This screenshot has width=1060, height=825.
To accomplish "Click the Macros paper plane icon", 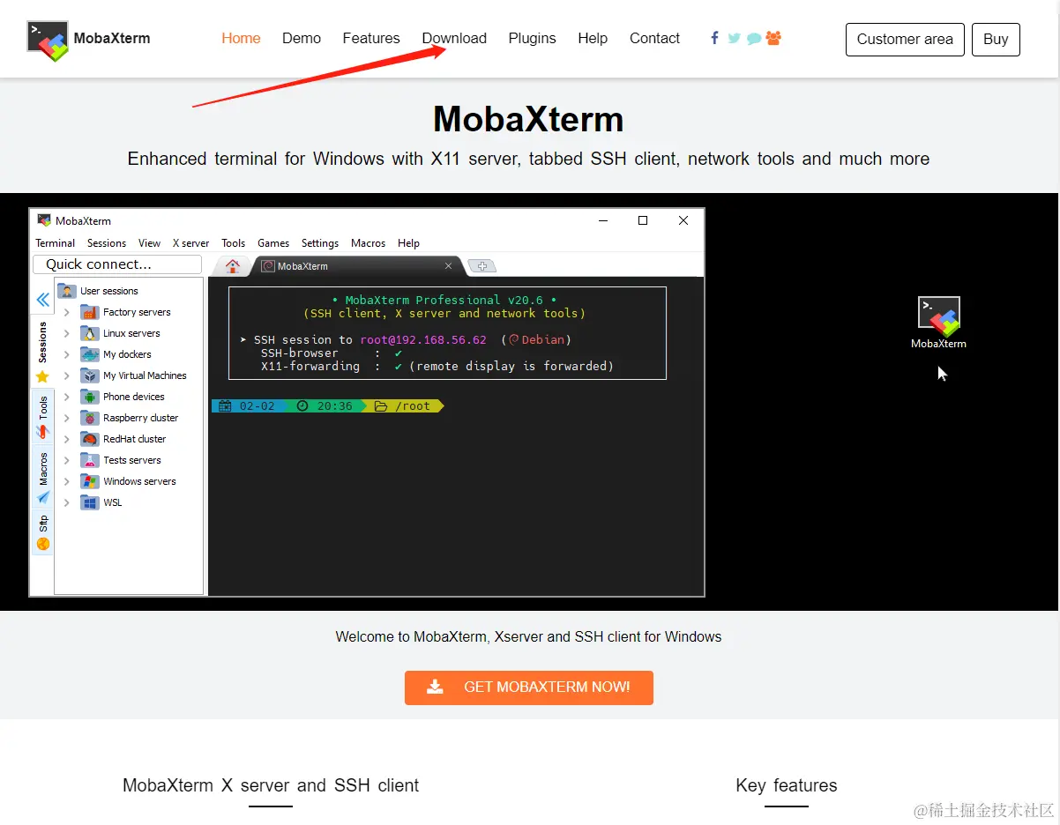I will (43, 498).
